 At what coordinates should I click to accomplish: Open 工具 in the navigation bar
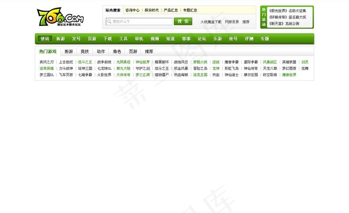click(123, 39)
